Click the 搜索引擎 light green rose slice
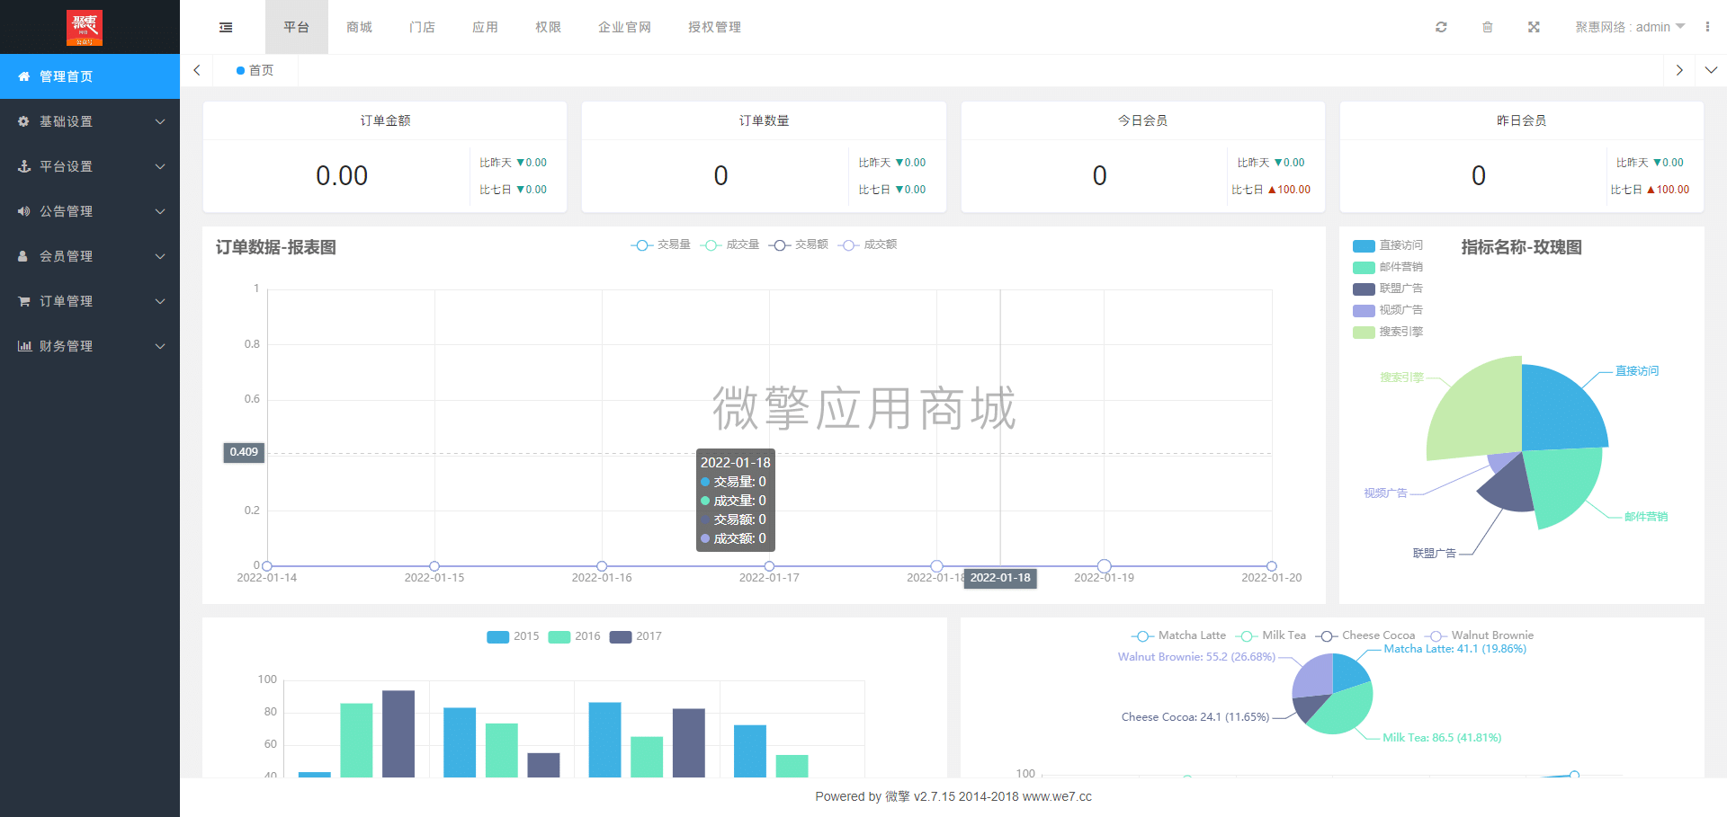Viewport: 1727px width, 817px height. [x=1480, y=409]
